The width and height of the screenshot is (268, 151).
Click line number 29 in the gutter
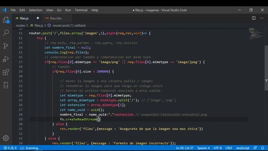coord(21,119)
